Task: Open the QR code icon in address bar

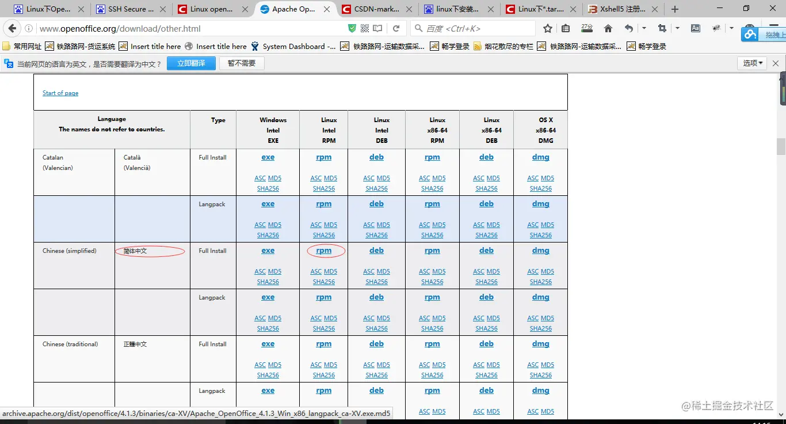Action: point(365,28)
